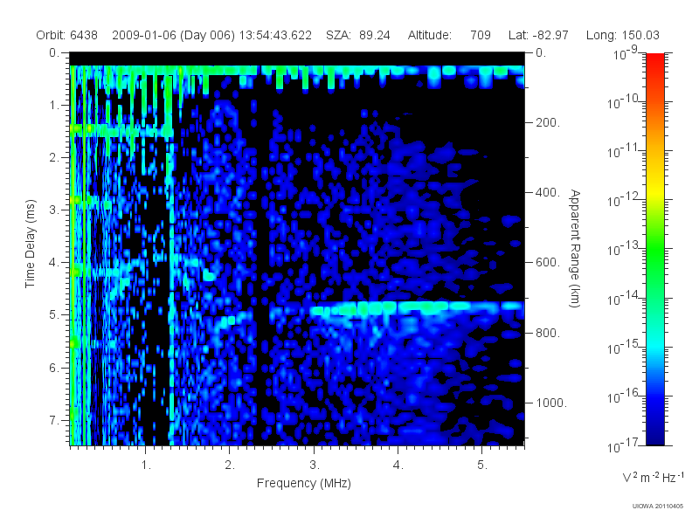Click the '400.' apparent range tick label
The height and width of the screenshot is (524, 699).
point(548,192)
